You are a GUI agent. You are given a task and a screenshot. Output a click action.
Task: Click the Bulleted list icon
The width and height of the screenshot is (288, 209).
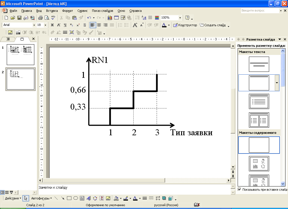(127, 25)
